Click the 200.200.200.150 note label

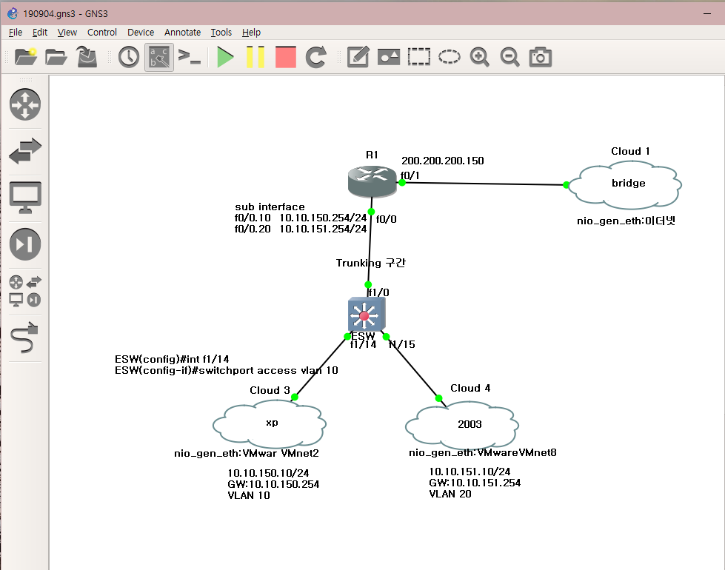coord(443,161)
